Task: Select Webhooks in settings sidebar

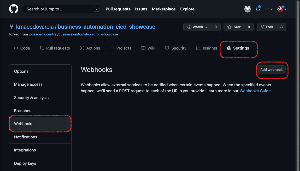Action: (x=40, y=124)
